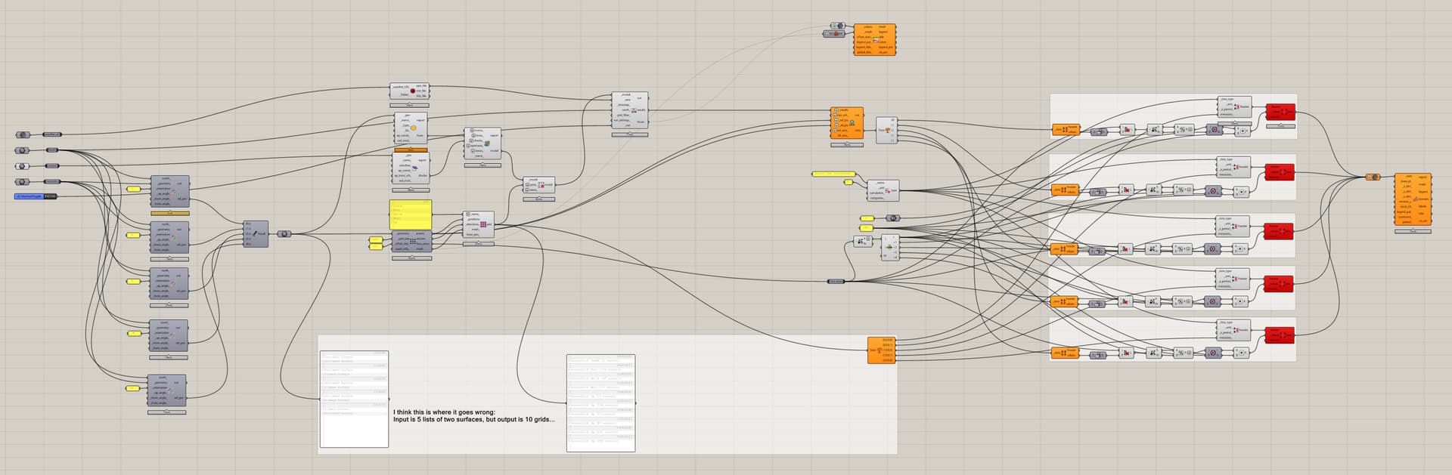Select the orange Explode Tree component
This screenshot has height=475, width=1452.
pyautogui.click(x=881, y=350)
